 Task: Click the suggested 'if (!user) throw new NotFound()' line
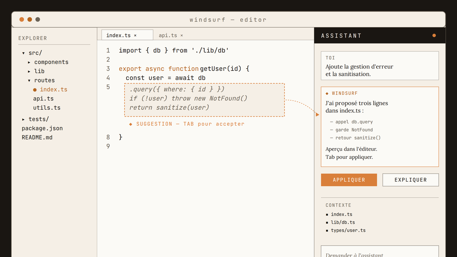pos(189,98)
